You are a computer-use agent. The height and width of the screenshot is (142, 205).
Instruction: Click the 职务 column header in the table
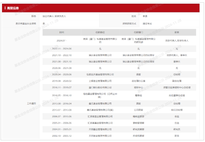tap(177, 32)
